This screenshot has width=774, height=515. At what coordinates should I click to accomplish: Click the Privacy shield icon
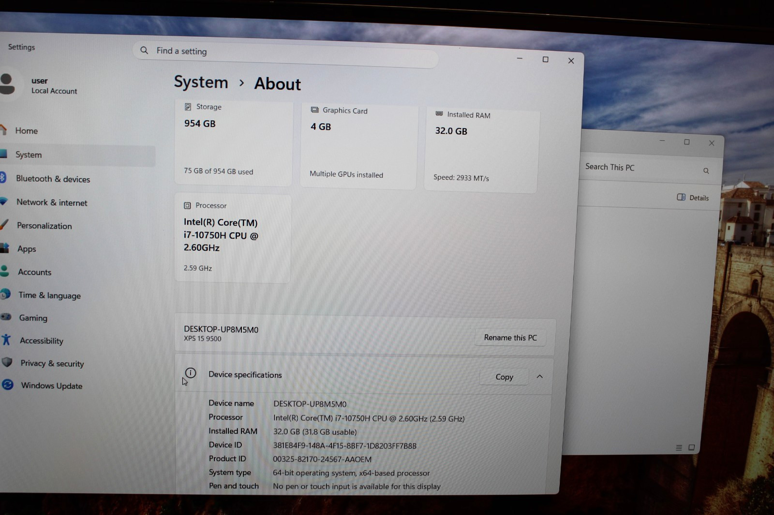tap(7, 362)
